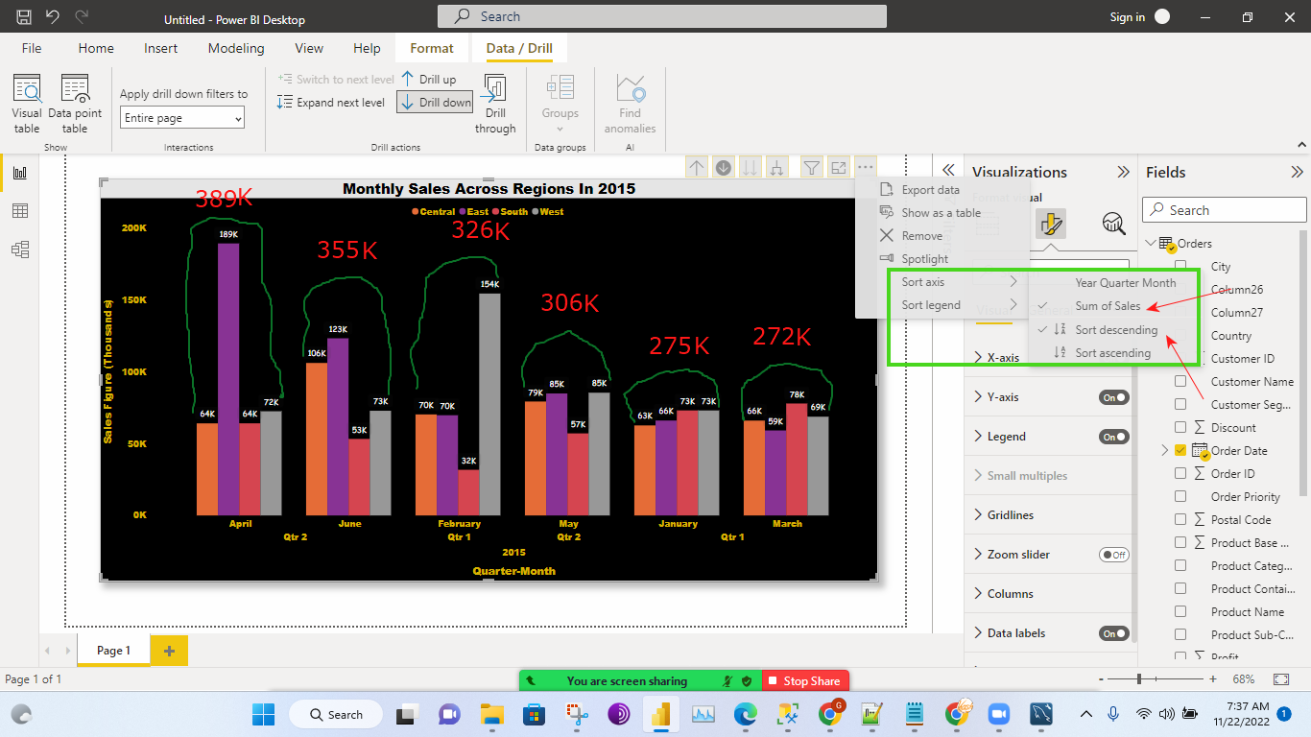Switch to Report view in the left sidebar
1311x737 pixels.
point(20,173)
